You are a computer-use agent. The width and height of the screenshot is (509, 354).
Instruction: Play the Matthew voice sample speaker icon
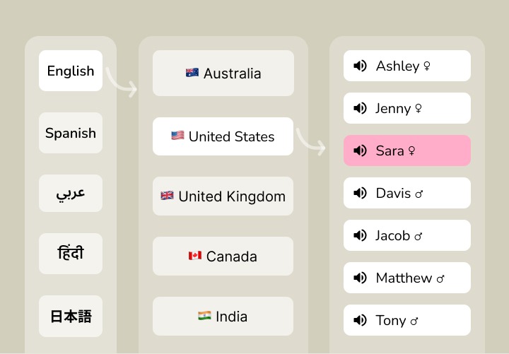click(x=360, y=278)
